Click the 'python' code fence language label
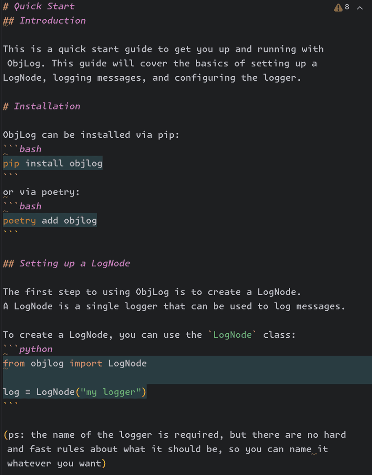Image resolution: width=372 pixels, height=475 pixels. (x=35, y=349)
